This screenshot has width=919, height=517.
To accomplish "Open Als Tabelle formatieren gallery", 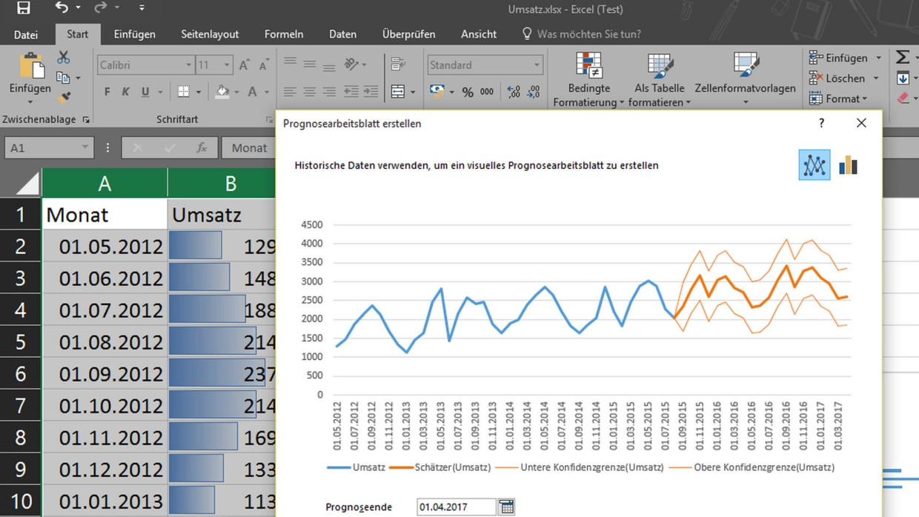I will 659,79.
